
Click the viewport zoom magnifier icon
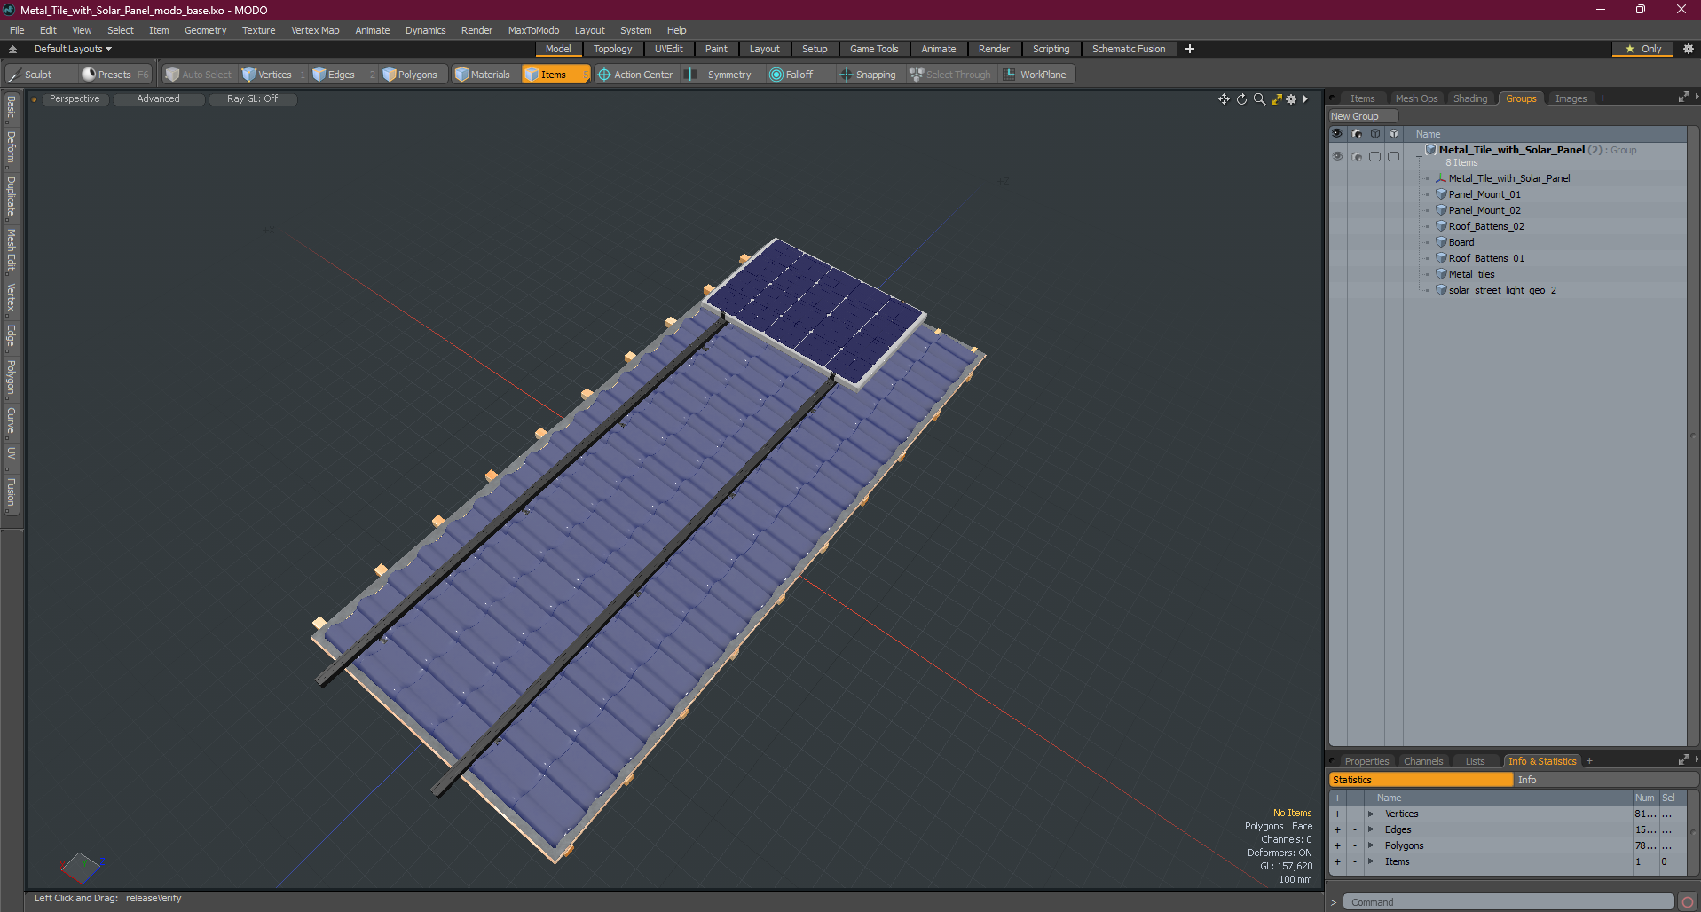click(x=1259, y=99)
